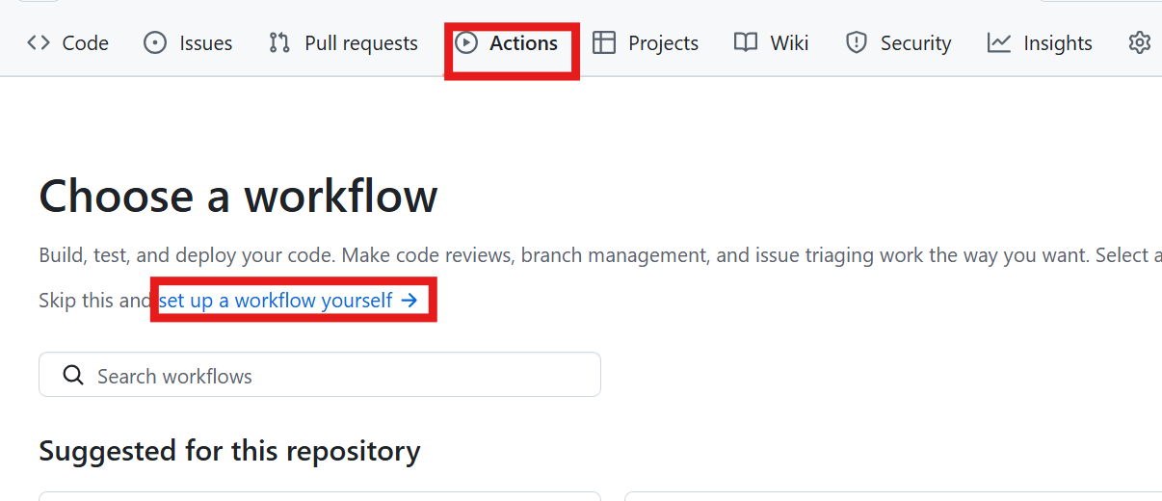Viewport: 1162px width, 501px height.
Task: Switch to the Code tab label
Action: click(85, 43)
